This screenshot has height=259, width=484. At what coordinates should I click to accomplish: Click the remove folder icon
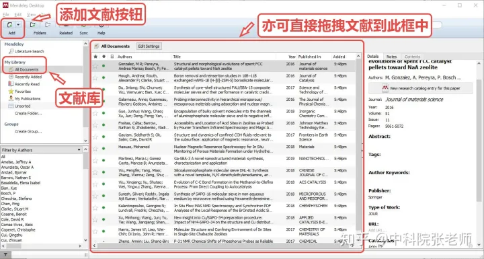[x=48, y=25]
